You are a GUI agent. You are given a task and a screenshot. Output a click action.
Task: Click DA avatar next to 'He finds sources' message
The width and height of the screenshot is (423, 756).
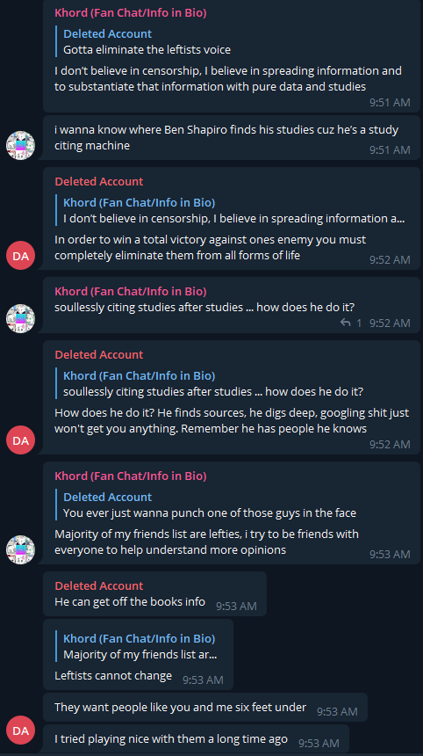coord(21,440)
